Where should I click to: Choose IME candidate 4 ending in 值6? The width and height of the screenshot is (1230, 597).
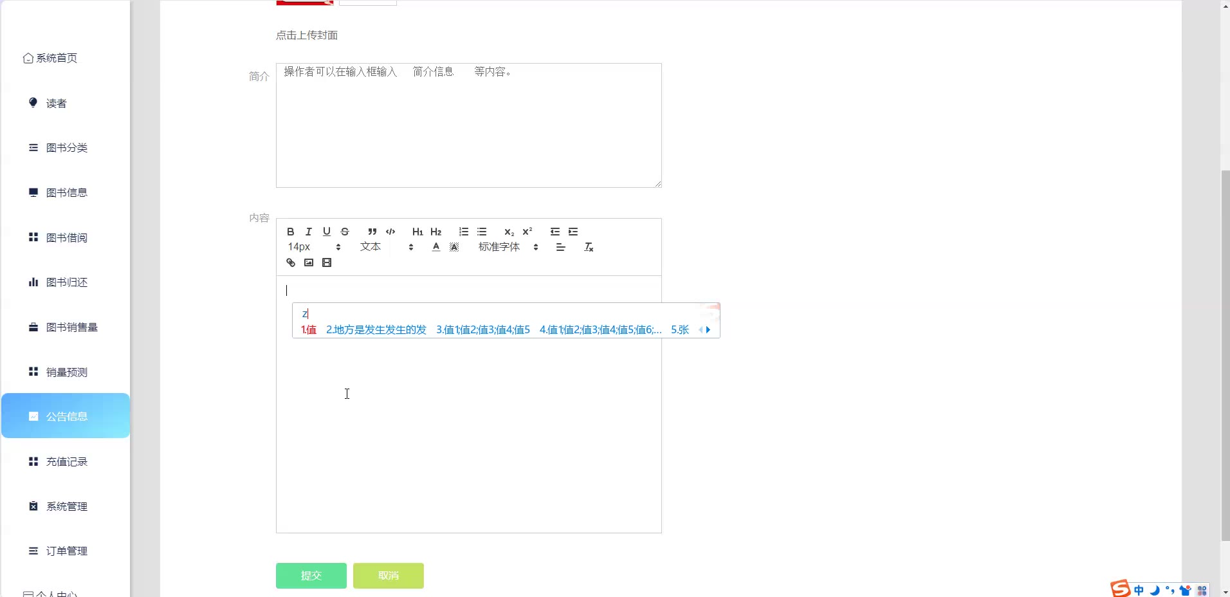tap(600, 330)
